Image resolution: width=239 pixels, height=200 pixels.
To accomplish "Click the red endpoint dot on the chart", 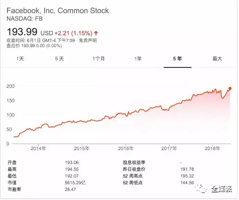I will point(230,88).
